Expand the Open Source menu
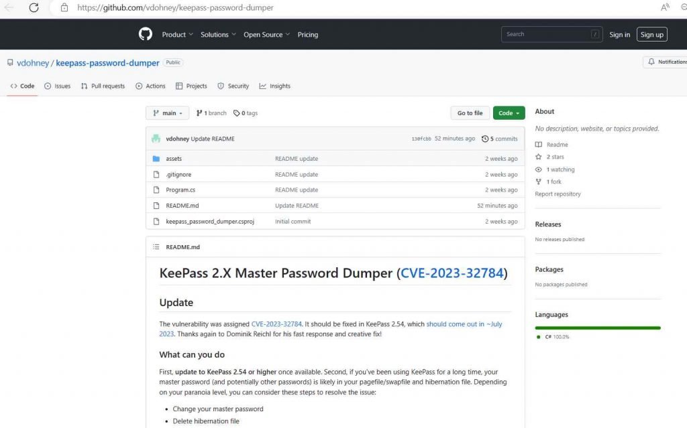This screenshot has width=687, height=428. click(266, 35)
